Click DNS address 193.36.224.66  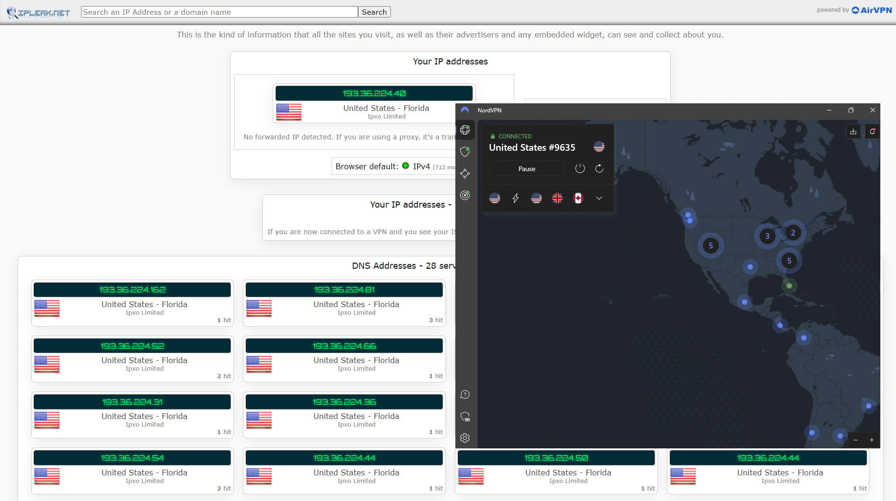[344, 346]
